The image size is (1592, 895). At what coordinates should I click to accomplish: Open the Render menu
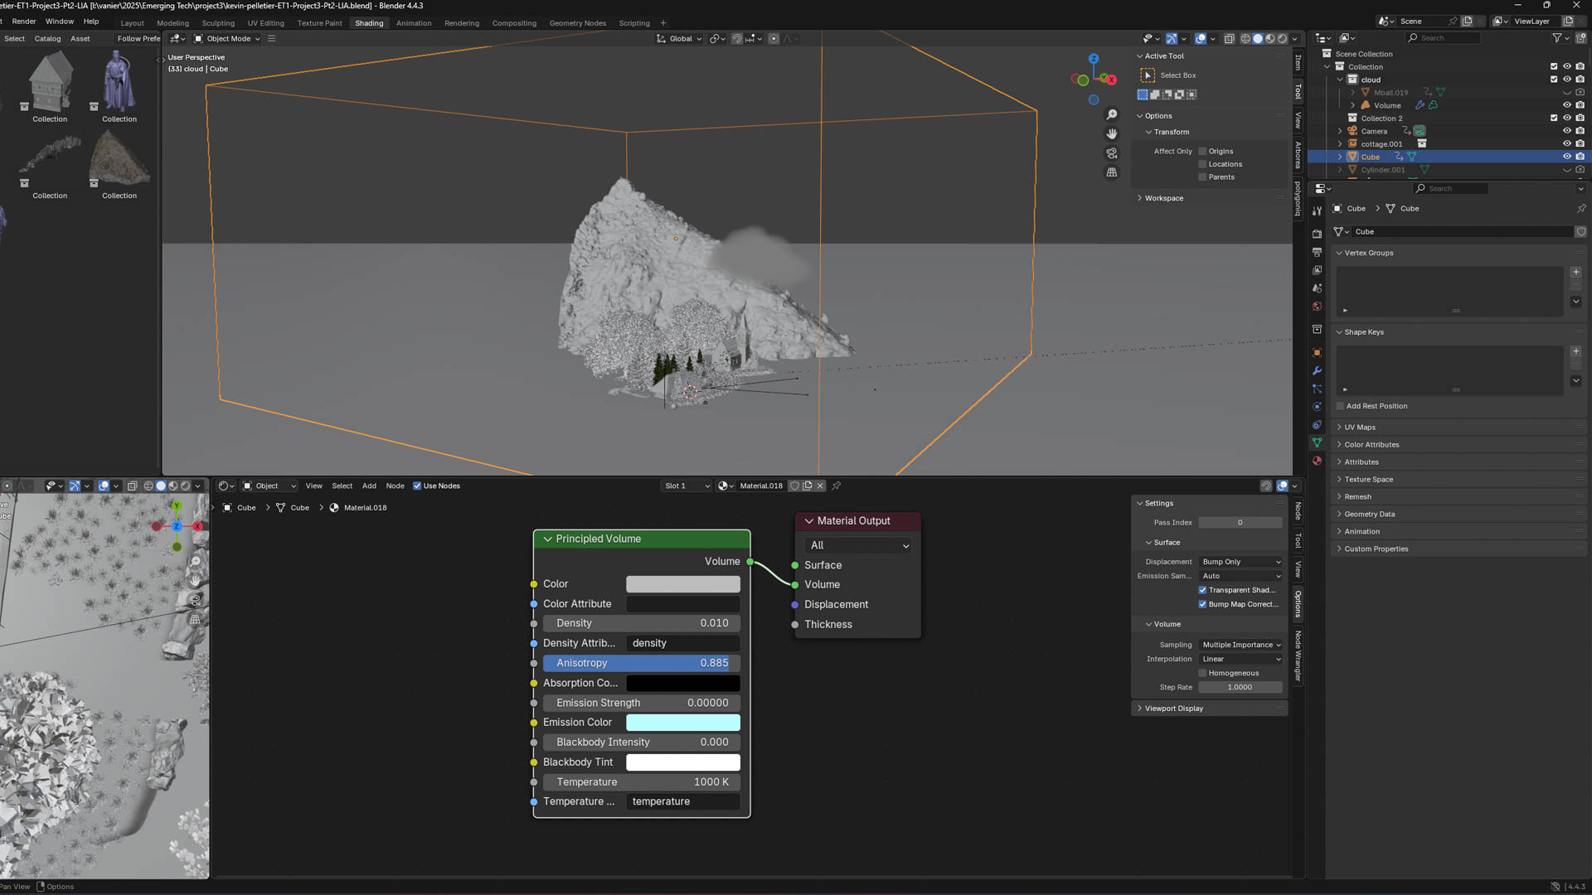click(x=24, y=22)
